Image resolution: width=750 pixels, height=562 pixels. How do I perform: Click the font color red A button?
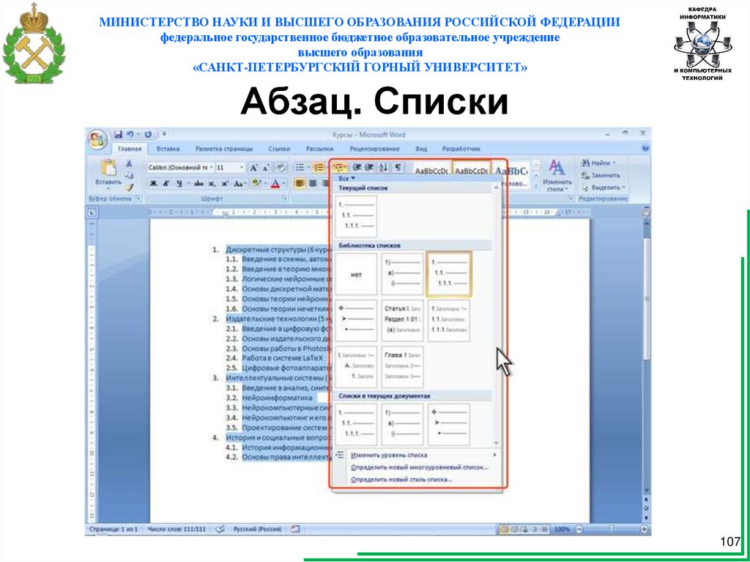275,183
